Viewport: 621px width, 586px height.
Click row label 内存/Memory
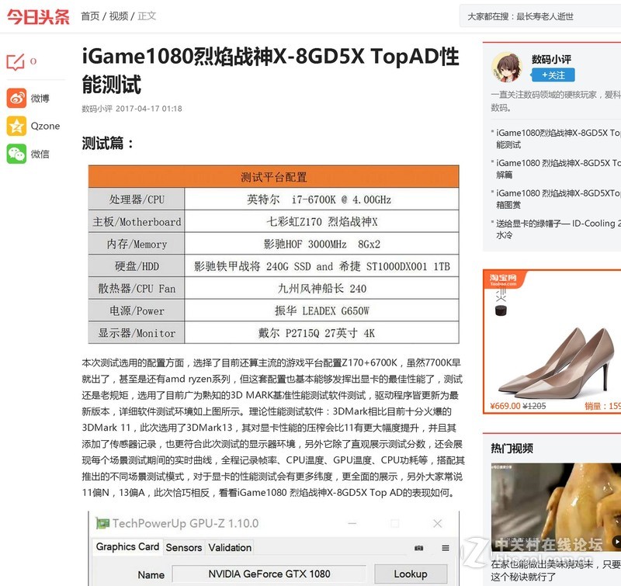(137, 244)
